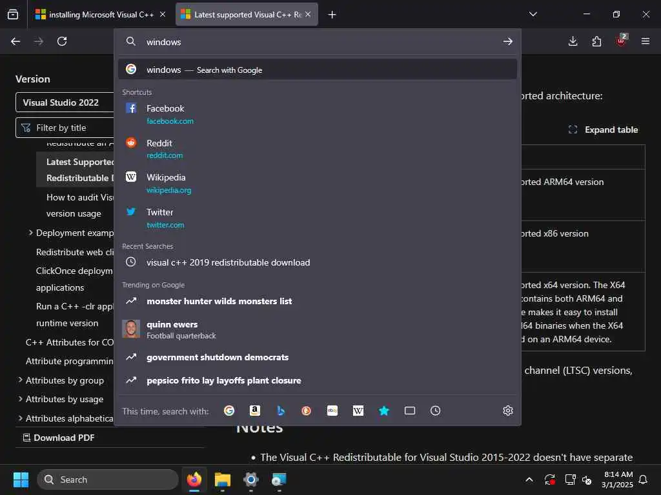Select recent search visual c++ 2019 redistributable
This screenshot has width=661, height=495.
pyautogui.click(x=318, y=262)
